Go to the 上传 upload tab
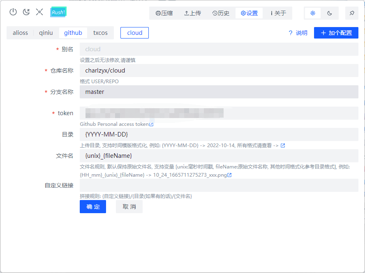This screenshot has height=273, width=365. (x=192, y=13)
